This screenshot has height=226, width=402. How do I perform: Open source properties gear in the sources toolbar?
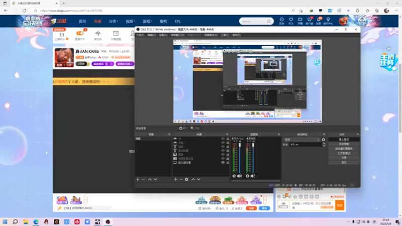186,179
